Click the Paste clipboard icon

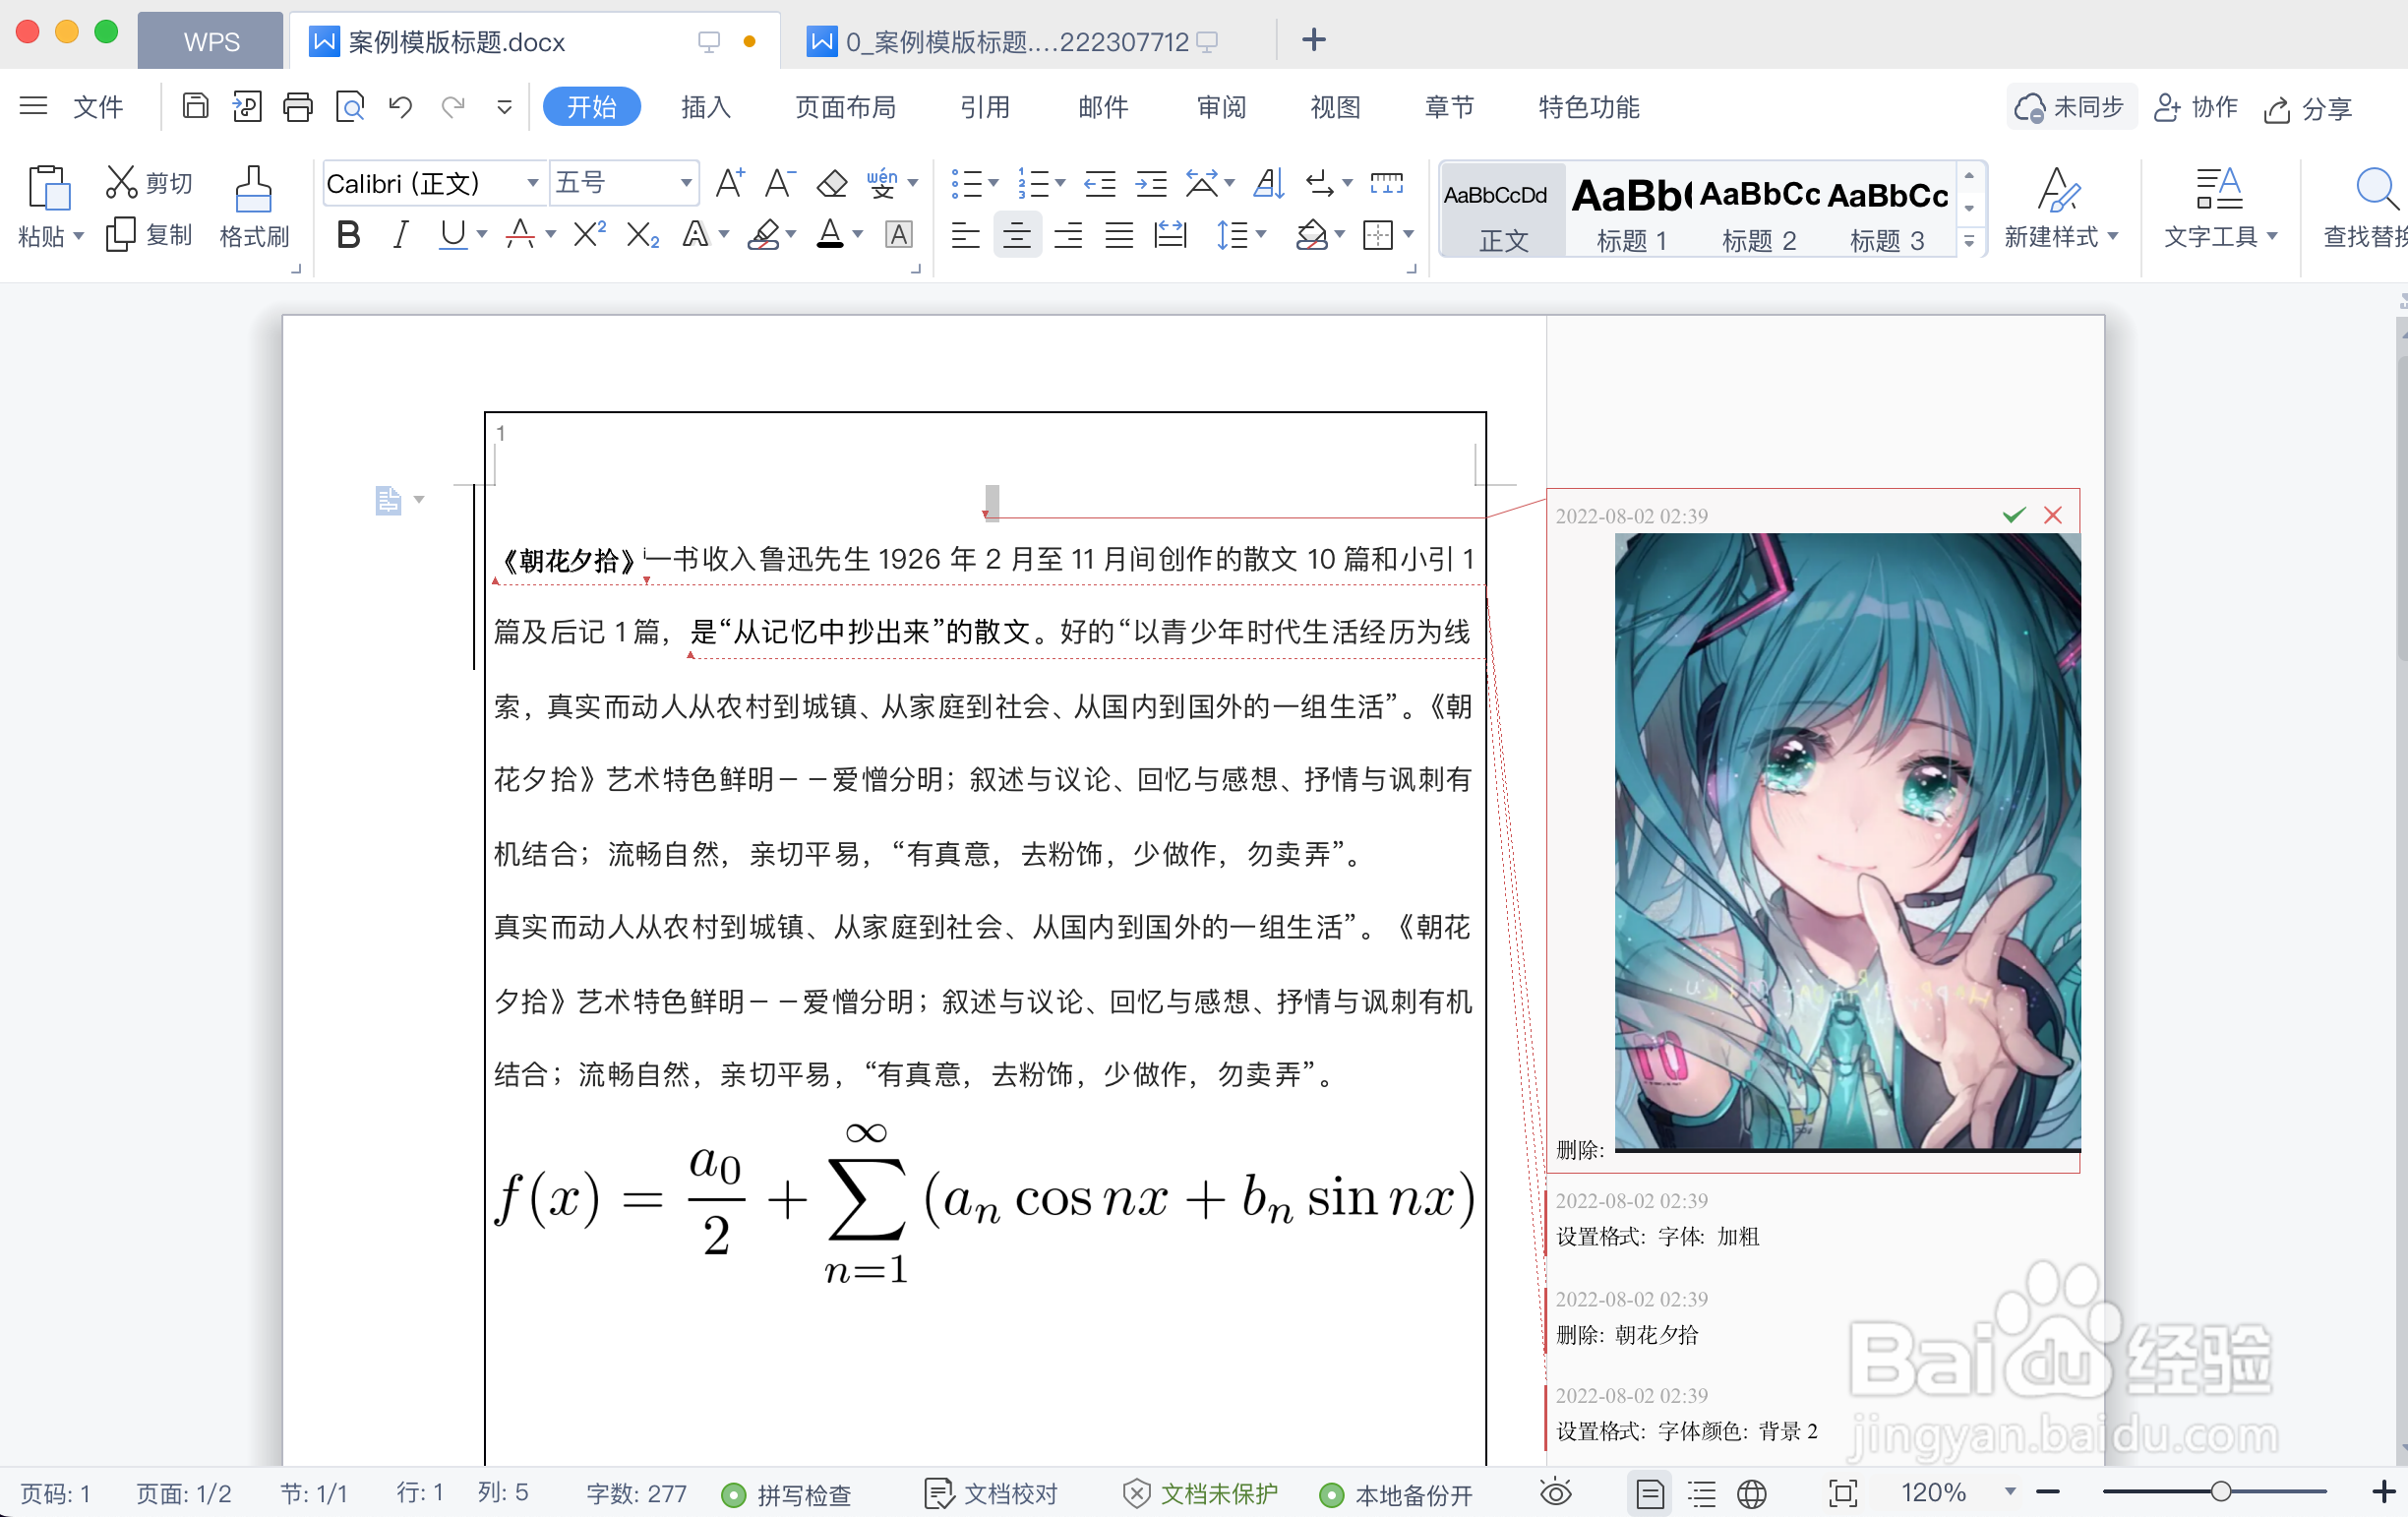click(48, 187)
